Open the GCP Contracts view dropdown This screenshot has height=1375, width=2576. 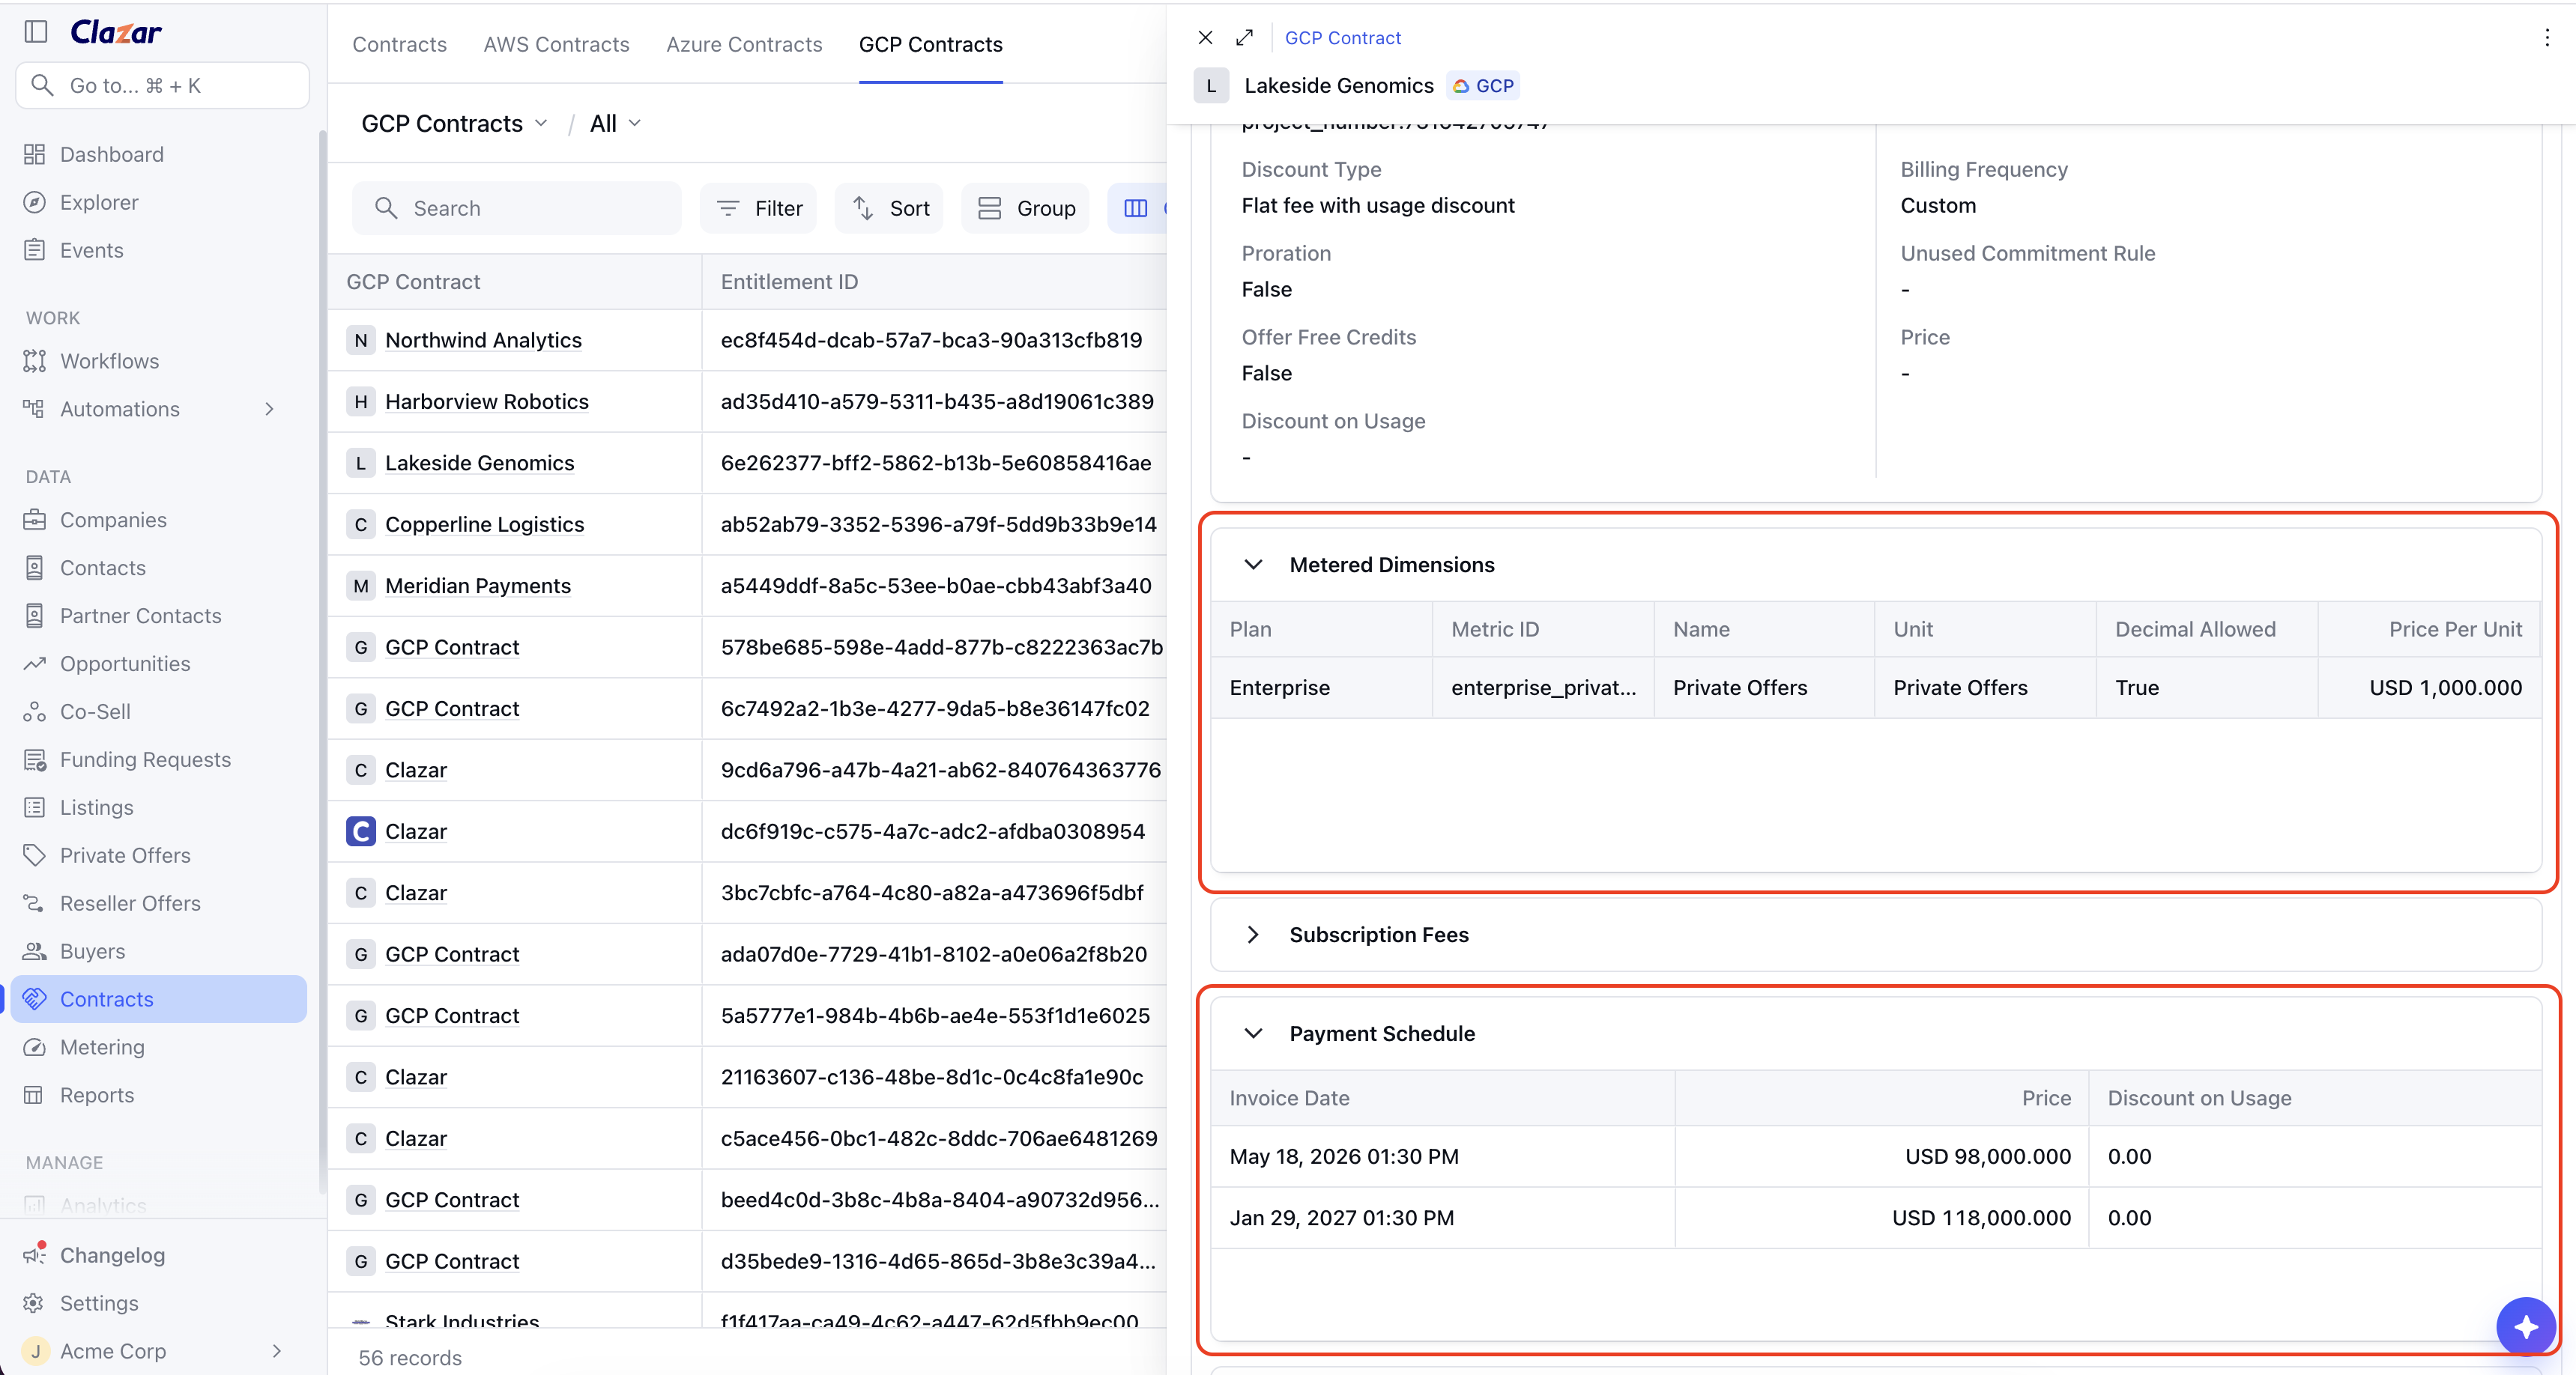tap(454, 123)
